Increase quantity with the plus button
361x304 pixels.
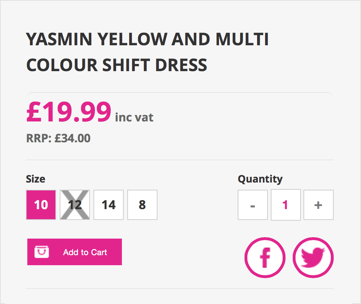[x=319, y=205]
